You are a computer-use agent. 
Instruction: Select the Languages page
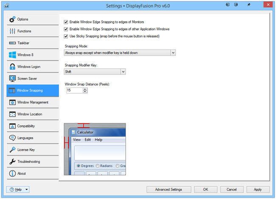(33, 138)
